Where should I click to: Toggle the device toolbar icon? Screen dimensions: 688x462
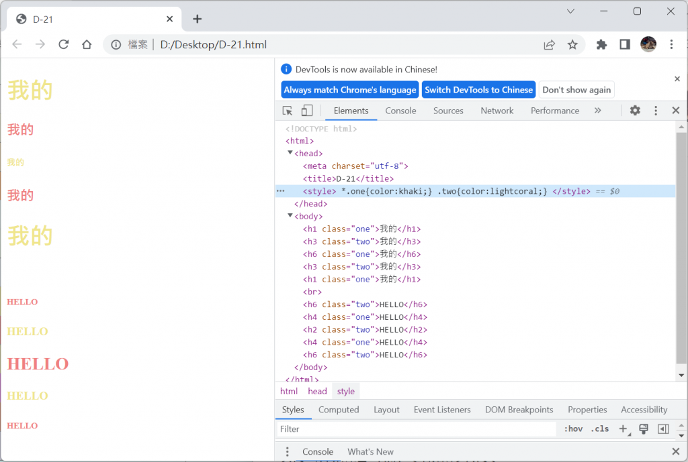[x=306, y=111]
